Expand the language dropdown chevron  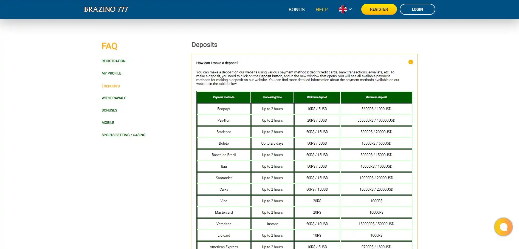pos(350,9)
